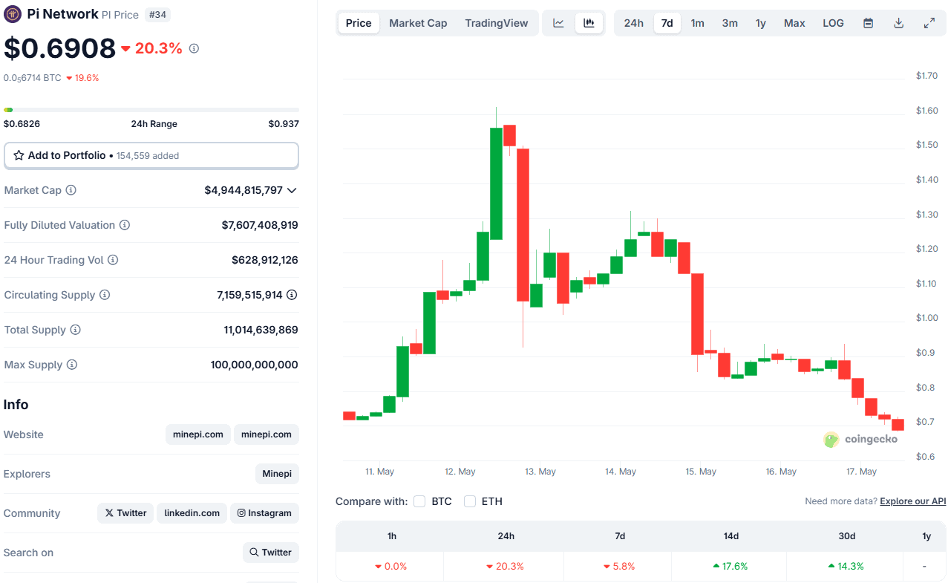Screen dimensions: 948x583
Task: Click star icon in Add to Portfolio
Action: click(19, 155)
